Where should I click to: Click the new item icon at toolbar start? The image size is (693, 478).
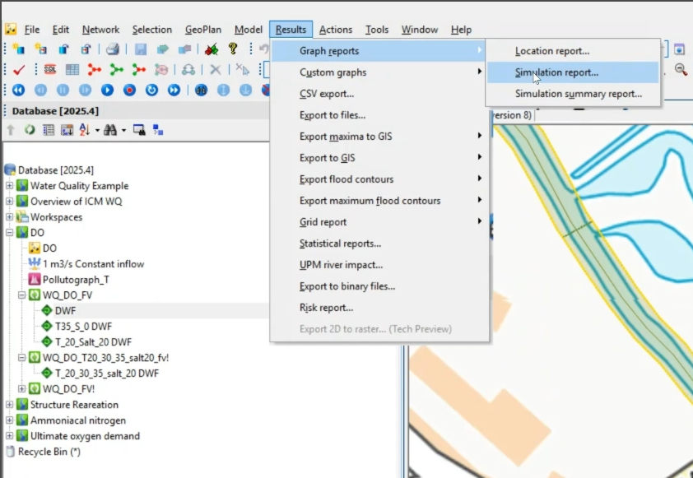tap(18, 48)
